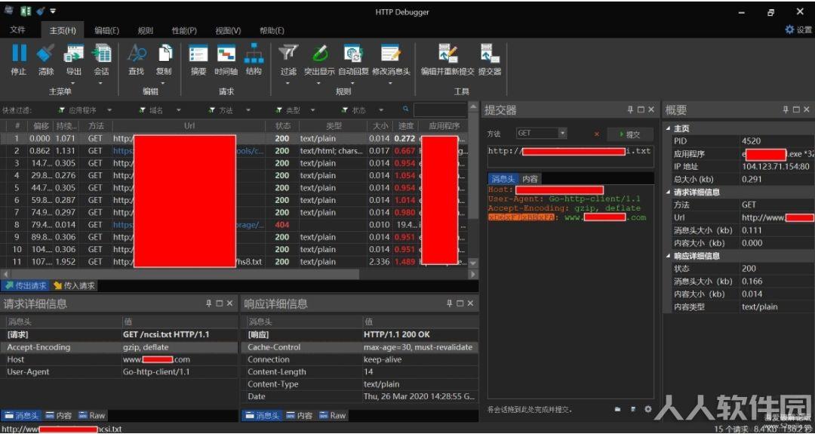
Task: Switch to the 性能(P) ribbon tab
Action: click(x=185, y=31)
